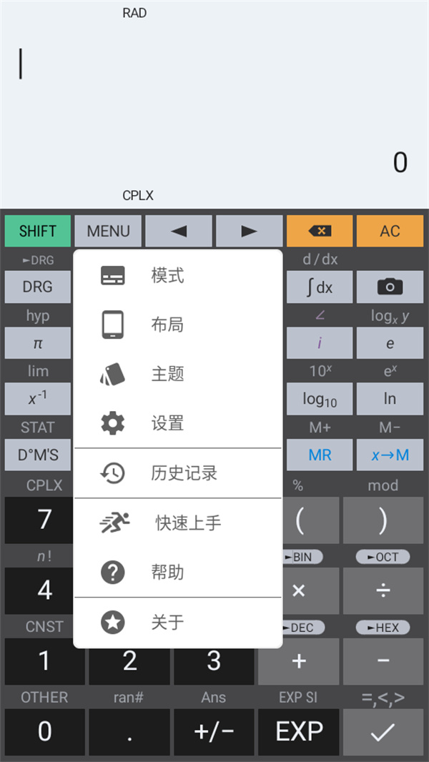Select 布局 (Layout) from the menu
The image size is (429, 762).
(178, 325)
